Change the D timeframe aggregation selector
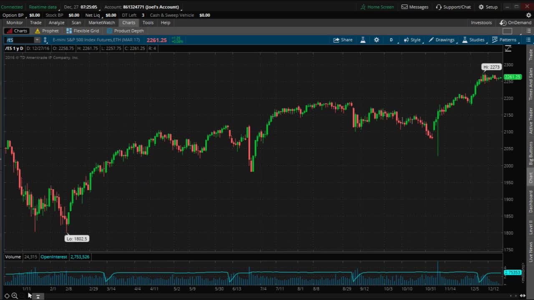The image size is (534, 300). click(391, 40)
